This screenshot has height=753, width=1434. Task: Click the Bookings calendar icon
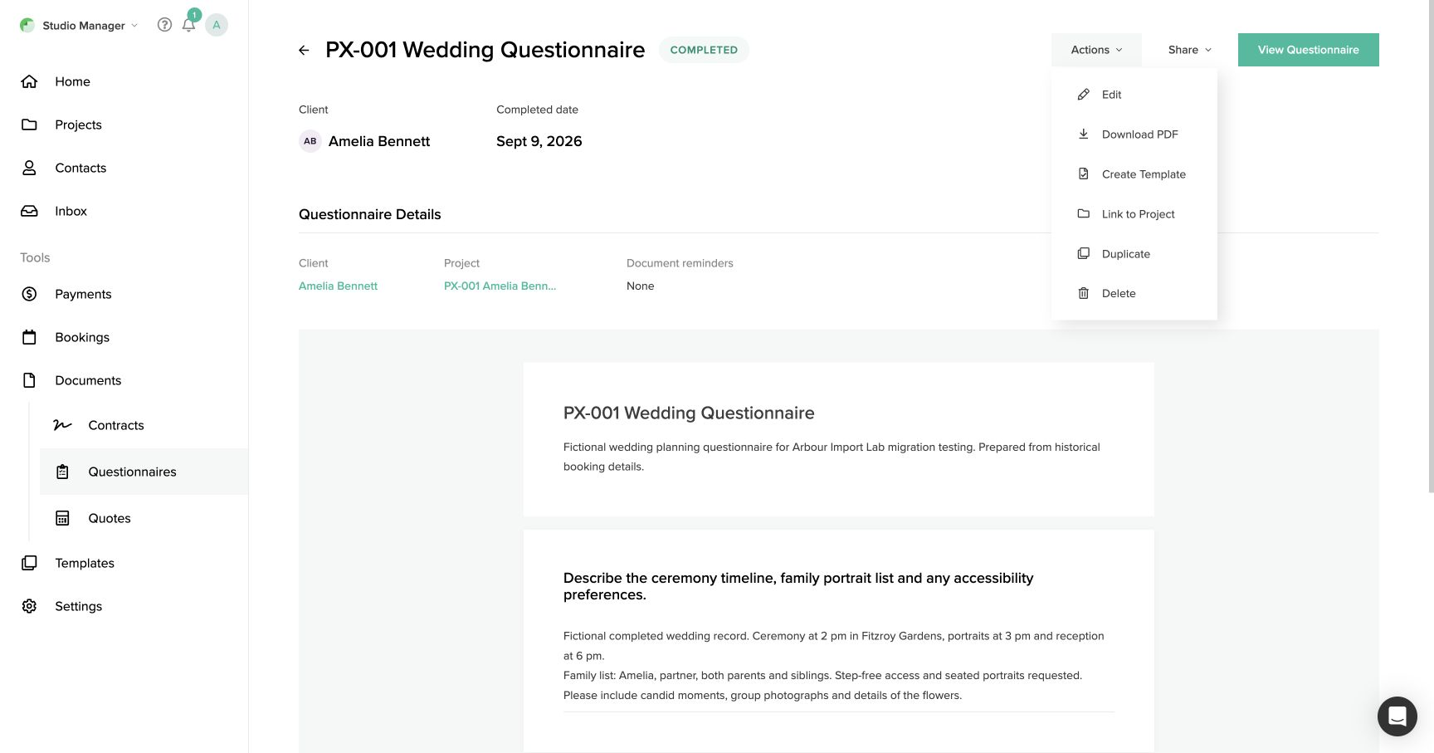tap(29, 337)
